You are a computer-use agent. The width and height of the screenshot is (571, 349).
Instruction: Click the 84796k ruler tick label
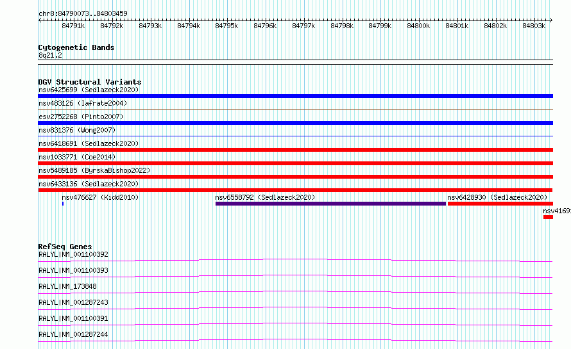point(265,26)
